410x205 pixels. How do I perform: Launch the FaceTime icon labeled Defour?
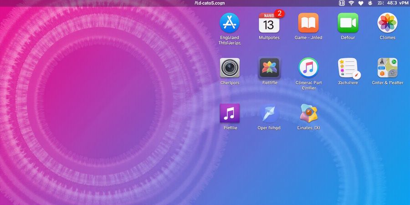[x=348, y=23]
